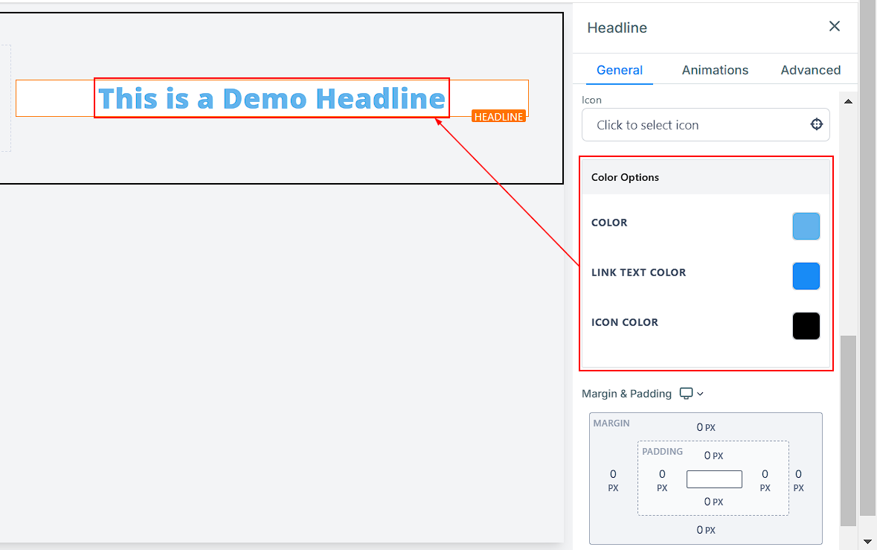This screenshot has height=550, width=877.
Task: Expand the device dropdown chevron
Action: pyautogui.click(x=700, y=394)
